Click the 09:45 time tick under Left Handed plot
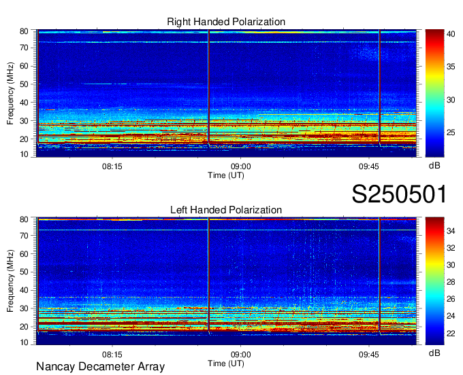Viewport: 463px width, 375px height. point(369,355)
